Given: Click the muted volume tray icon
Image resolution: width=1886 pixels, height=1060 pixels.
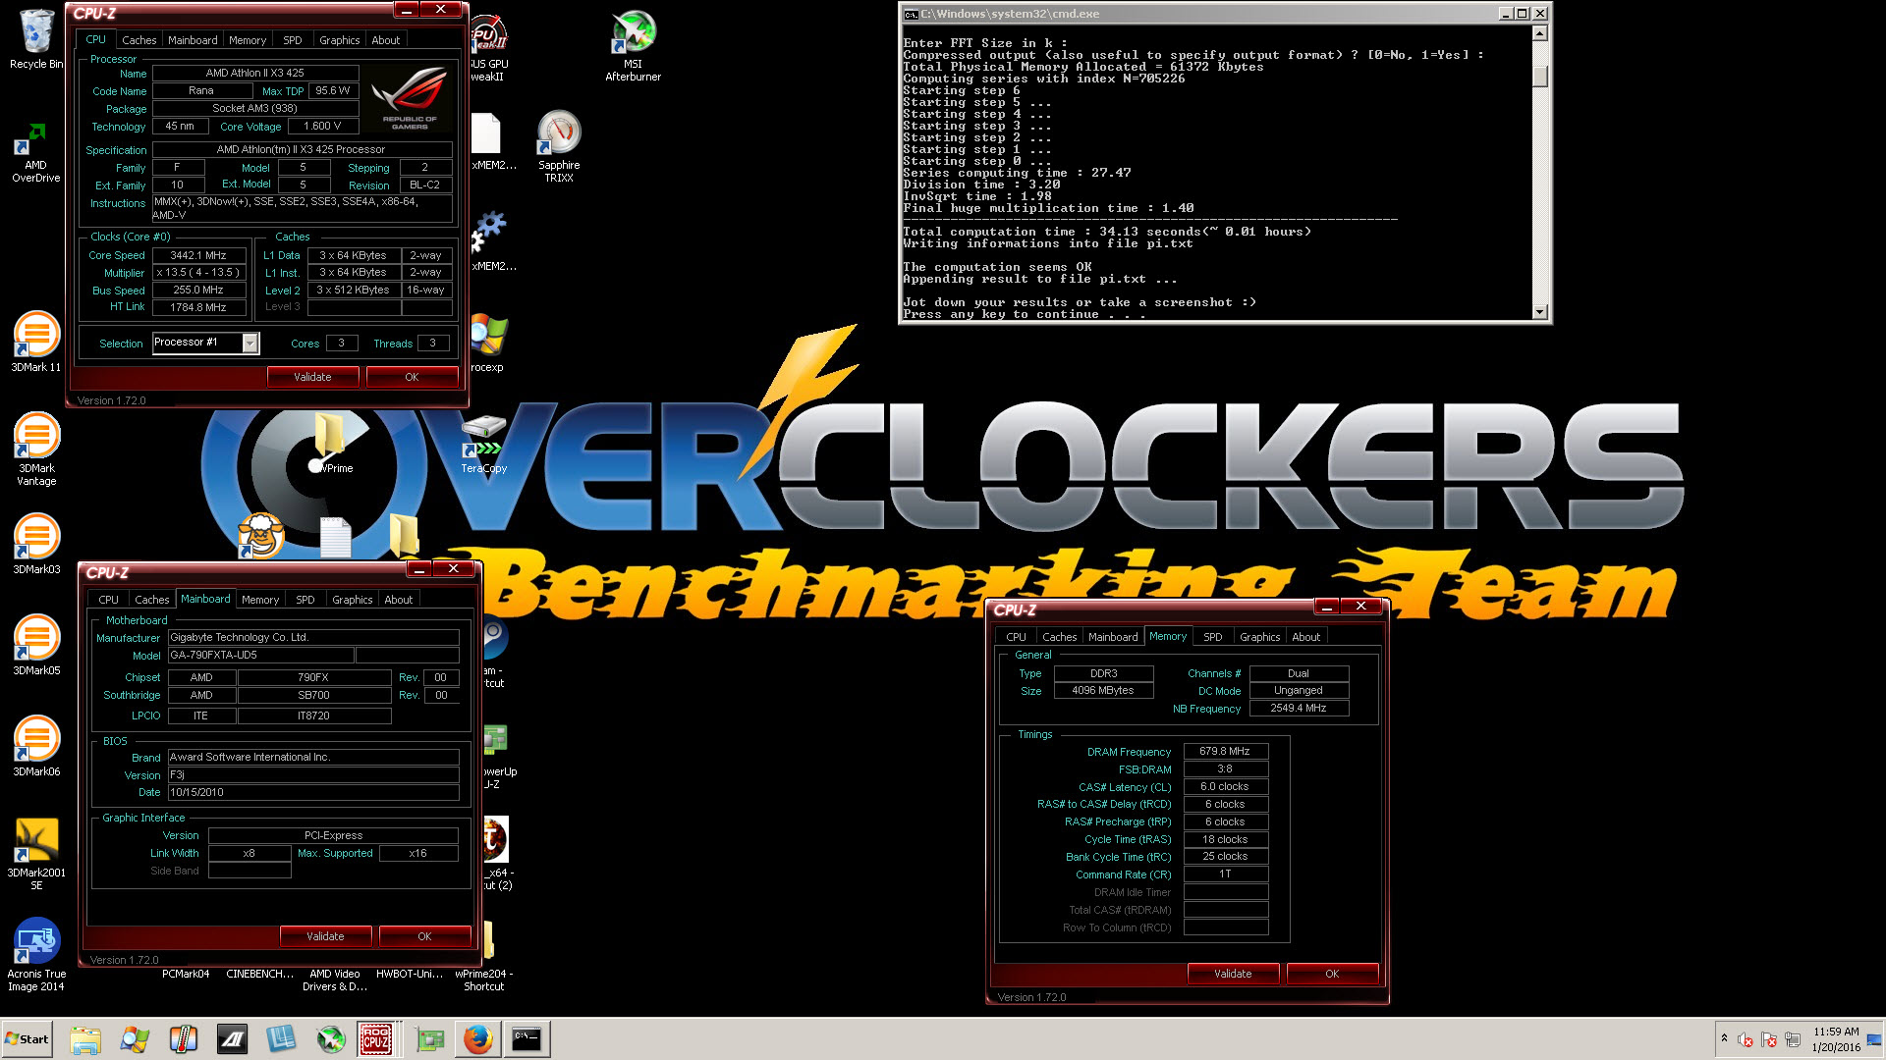Looking at the screenshot, I should [1746, 1039].
